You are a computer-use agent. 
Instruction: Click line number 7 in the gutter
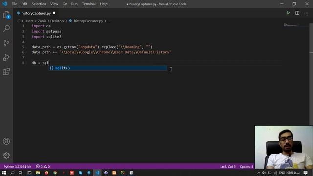[23, 58]
